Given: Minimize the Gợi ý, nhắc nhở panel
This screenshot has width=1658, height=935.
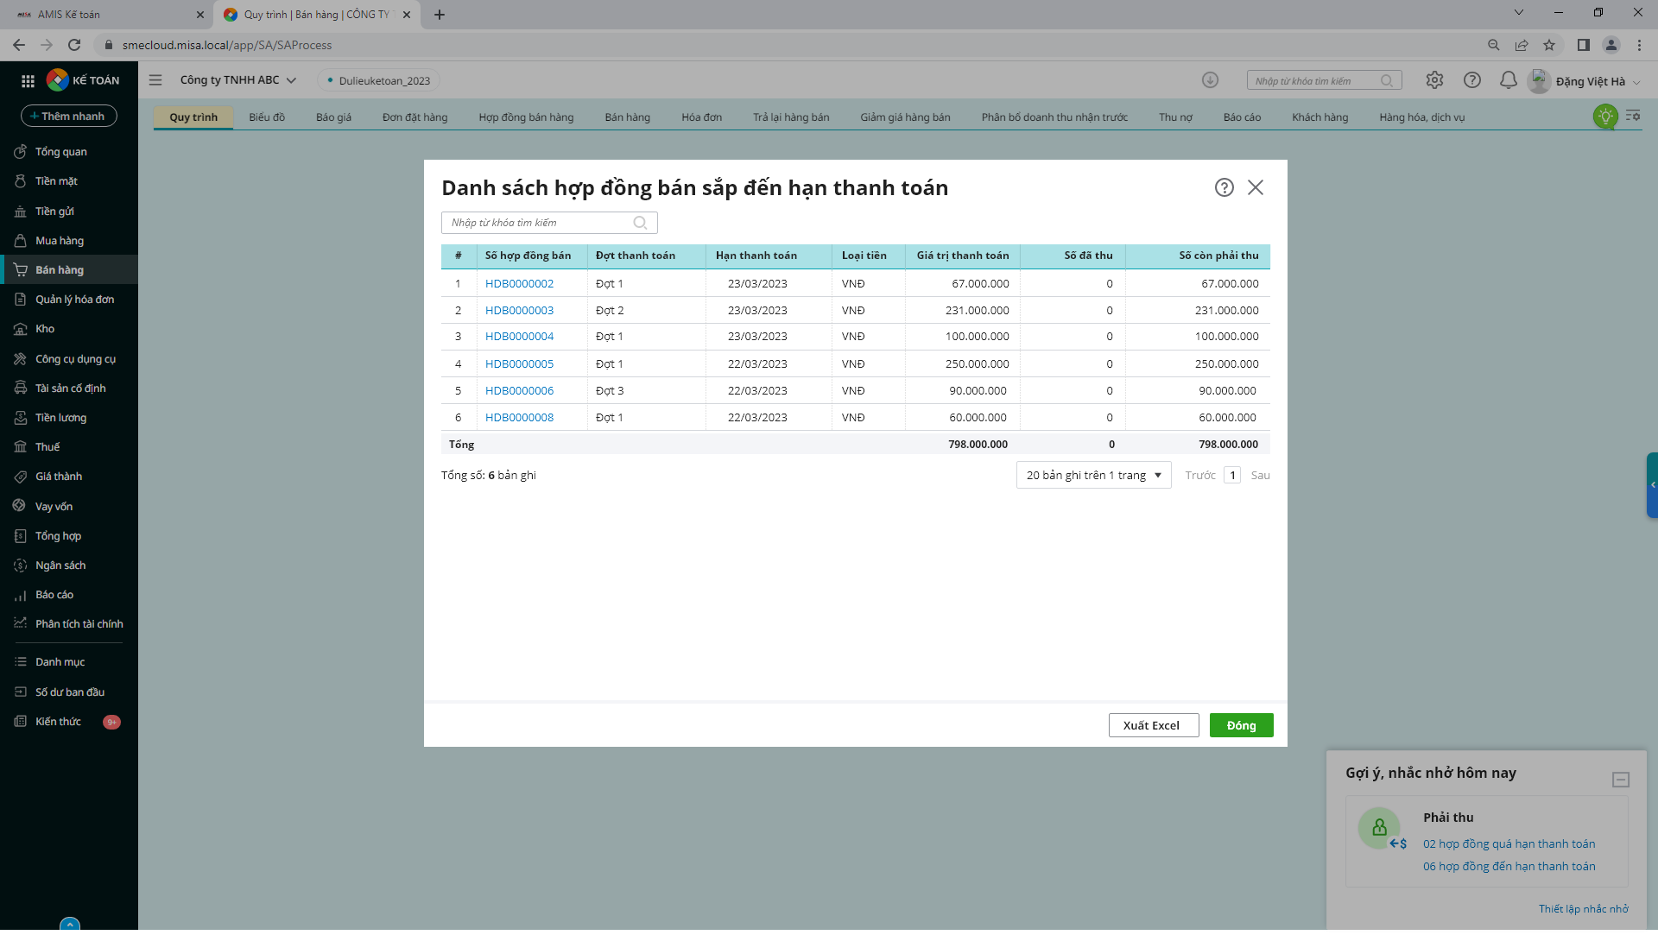Looking at the screenshot, I should pyautogui.click(x=1621, y=780).
